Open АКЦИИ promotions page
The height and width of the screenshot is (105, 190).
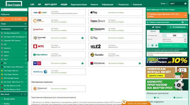coord(64,4)
